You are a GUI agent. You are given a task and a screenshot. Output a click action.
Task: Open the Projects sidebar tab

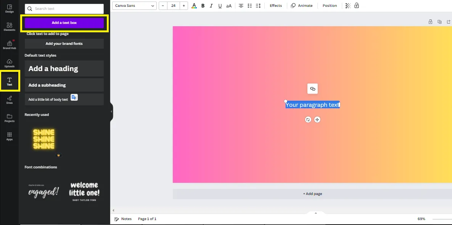point(9,118)
